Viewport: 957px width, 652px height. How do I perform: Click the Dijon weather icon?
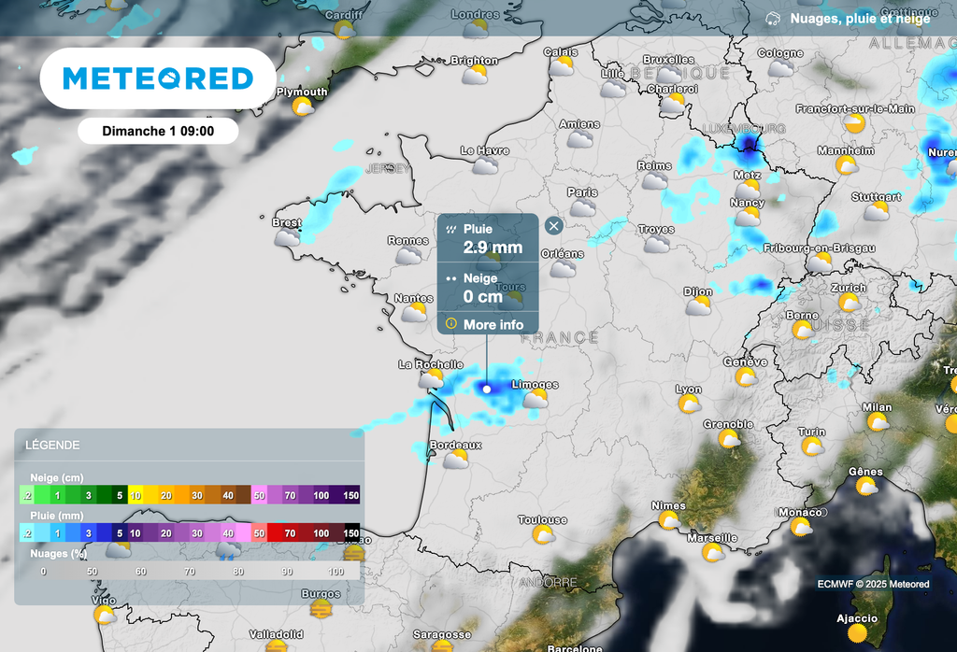[x=697, y=306]
